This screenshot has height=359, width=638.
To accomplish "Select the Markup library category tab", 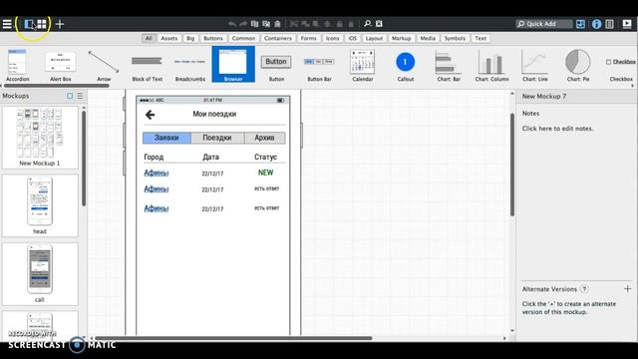I will (x=401, y=38).
